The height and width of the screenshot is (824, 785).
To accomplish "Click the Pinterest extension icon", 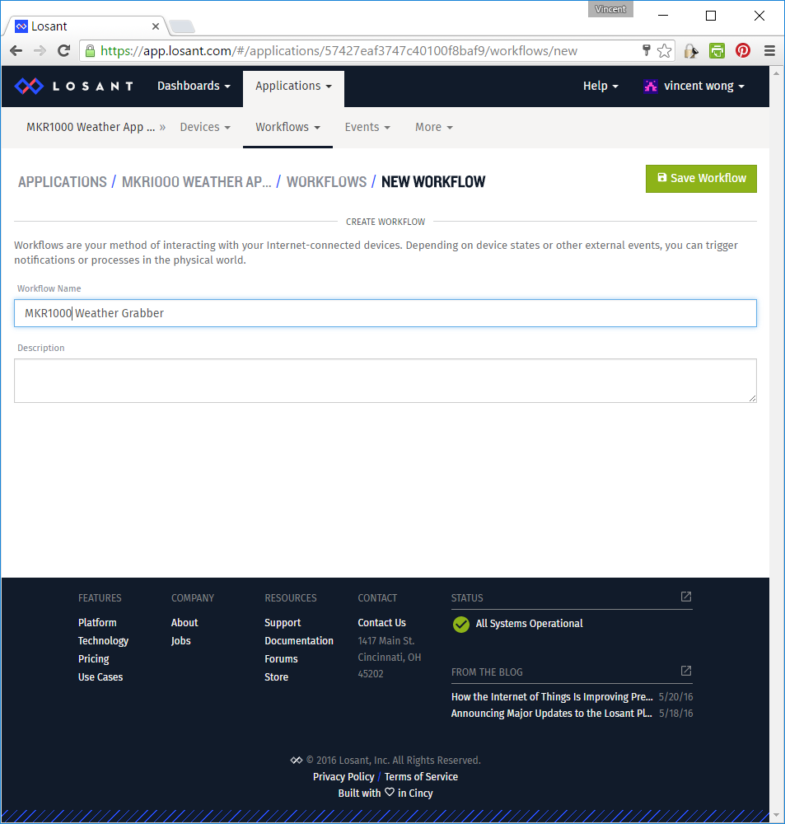I will 742,50.
